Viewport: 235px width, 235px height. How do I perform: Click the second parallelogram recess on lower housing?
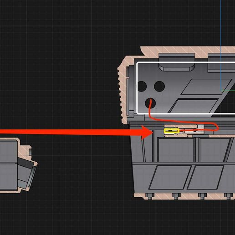coord(205,178)
